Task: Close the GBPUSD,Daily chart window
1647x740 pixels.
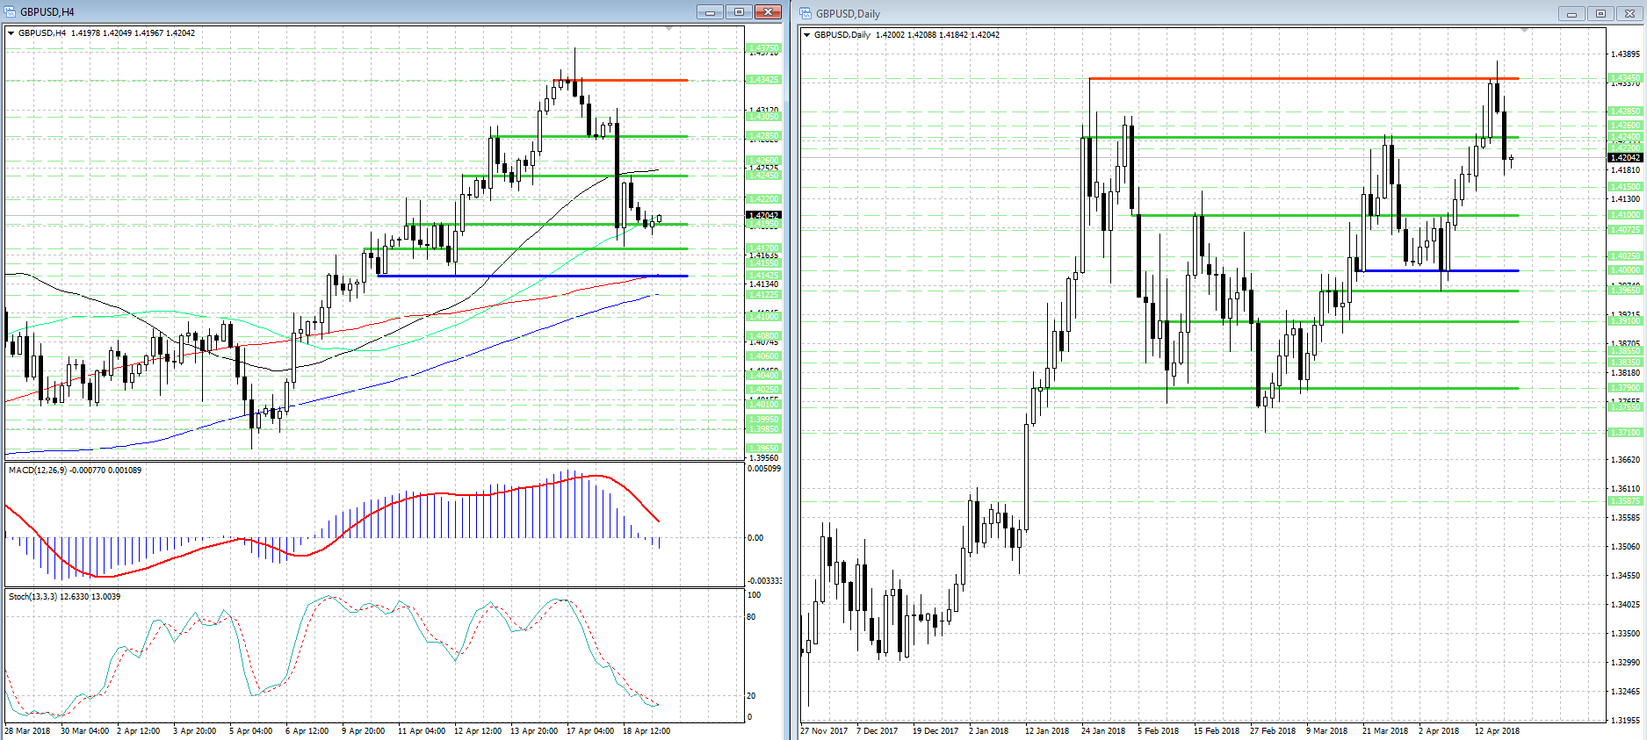Action: (1629, 13)
